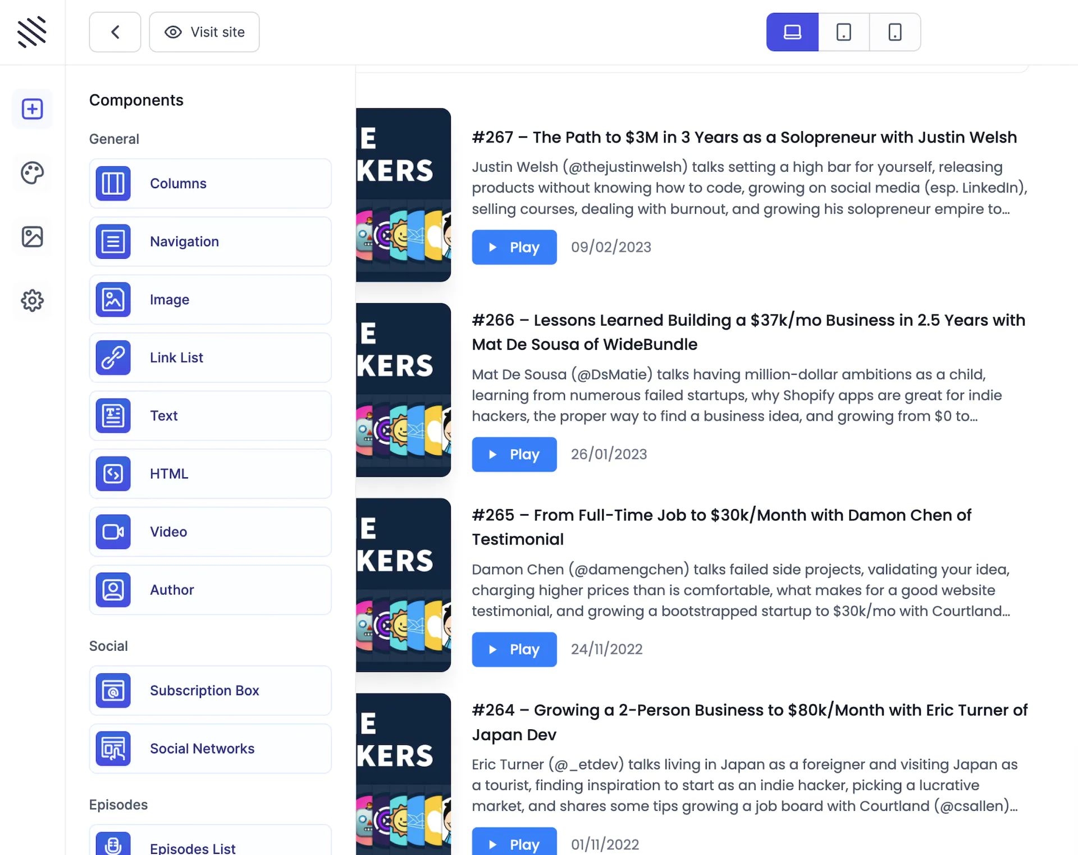Screen dimensions: 1078x855
Task: Click episode #264 cover thumbnail
Action: point(403,774)
